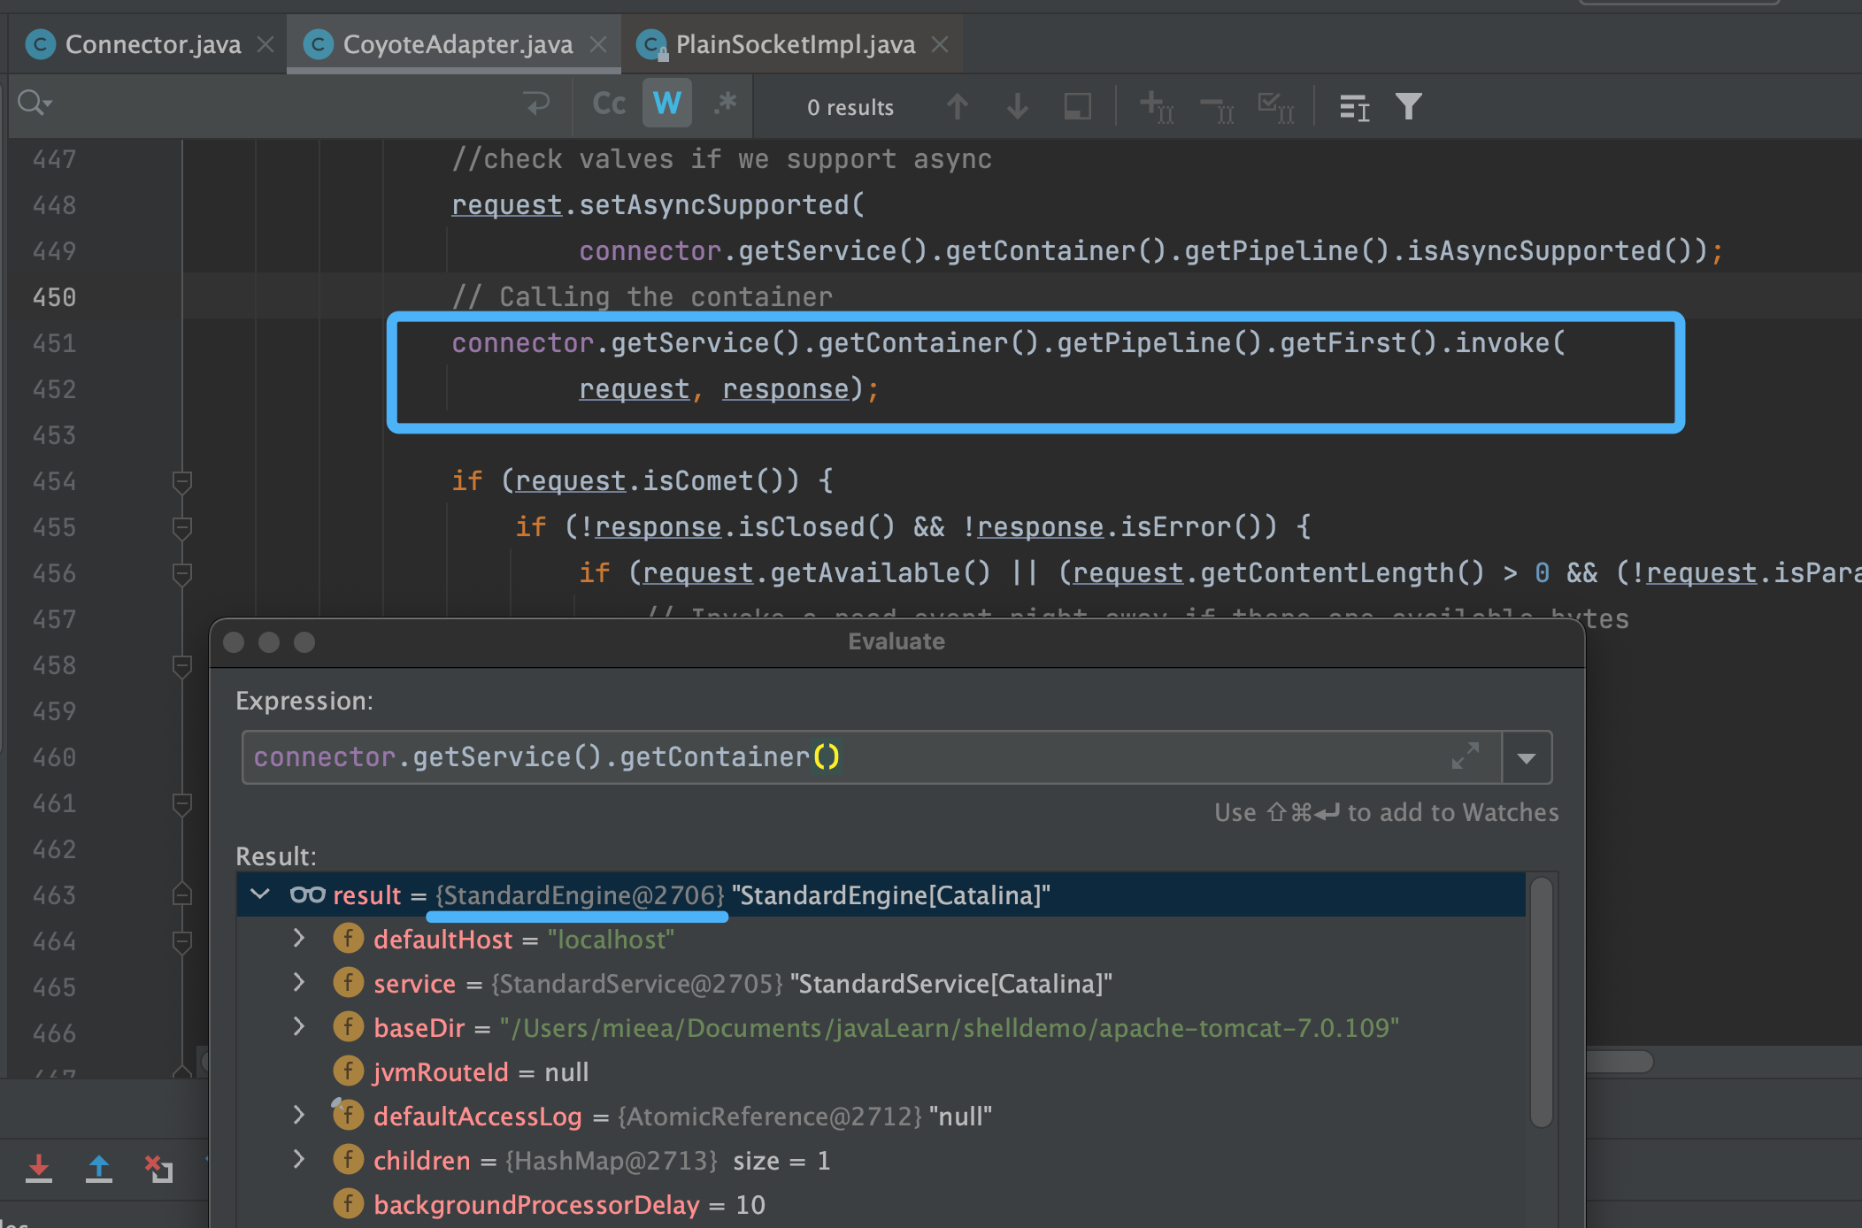This screenshot has height=1228, width=1862.
Task: Collapse code fold at line 455
Action: pos(182,528)
